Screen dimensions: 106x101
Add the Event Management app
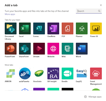(x=96, y=74)
